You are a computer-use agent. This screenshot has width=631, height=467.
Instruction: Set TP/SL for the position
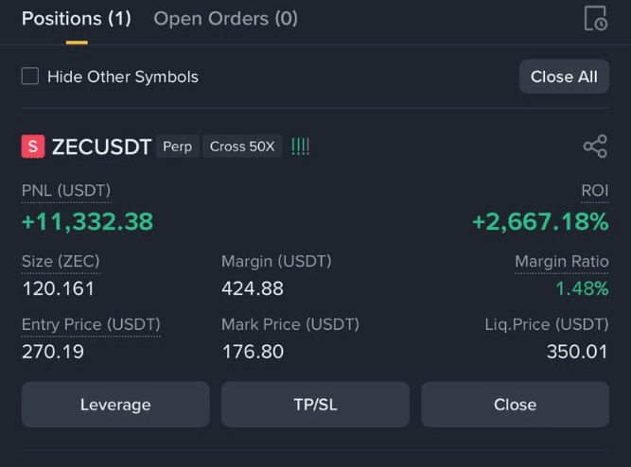coord(315,405)
